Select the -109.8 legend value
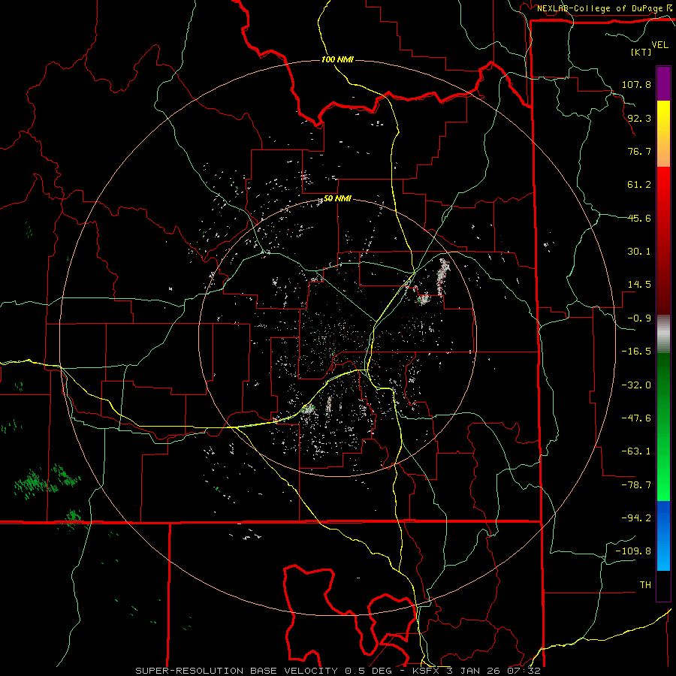 pos(633,551)
